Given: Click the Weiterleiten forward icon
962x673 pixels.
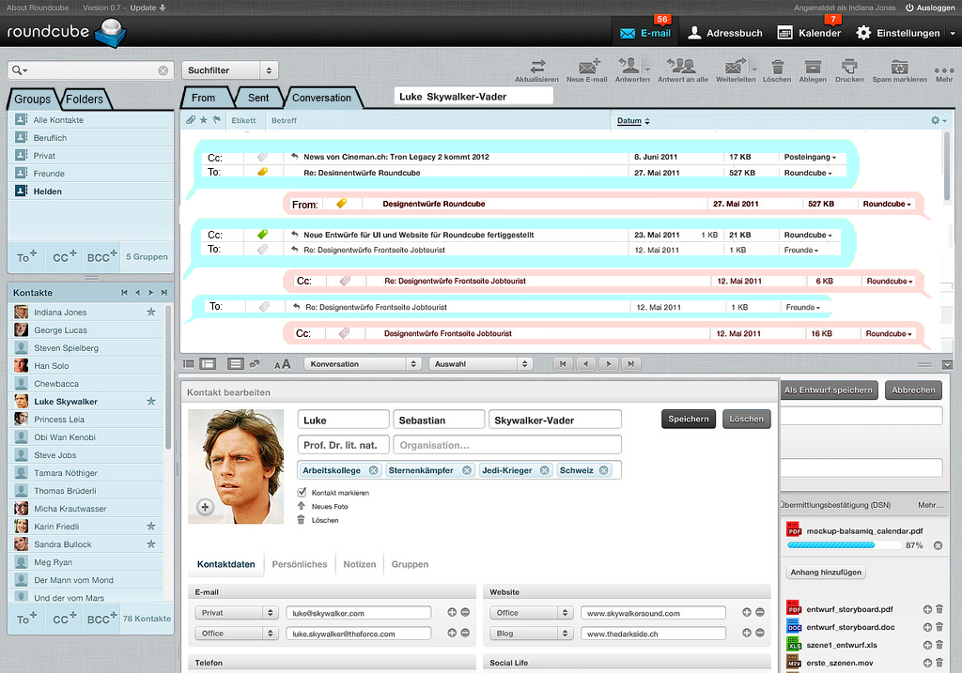Looking at the screenshot, I should click(735, 66).
